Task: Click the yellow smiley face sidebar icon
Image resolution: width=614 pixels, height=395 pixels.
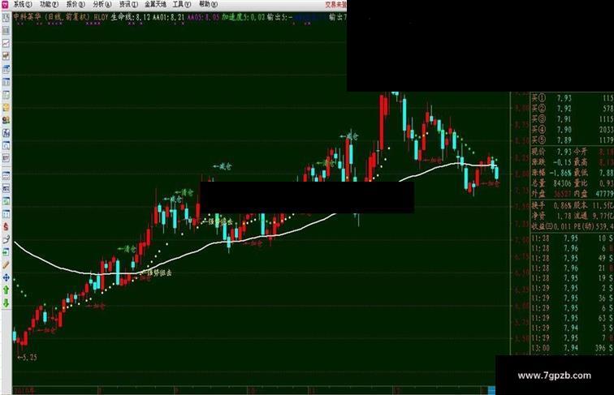Action: point(6,108)
